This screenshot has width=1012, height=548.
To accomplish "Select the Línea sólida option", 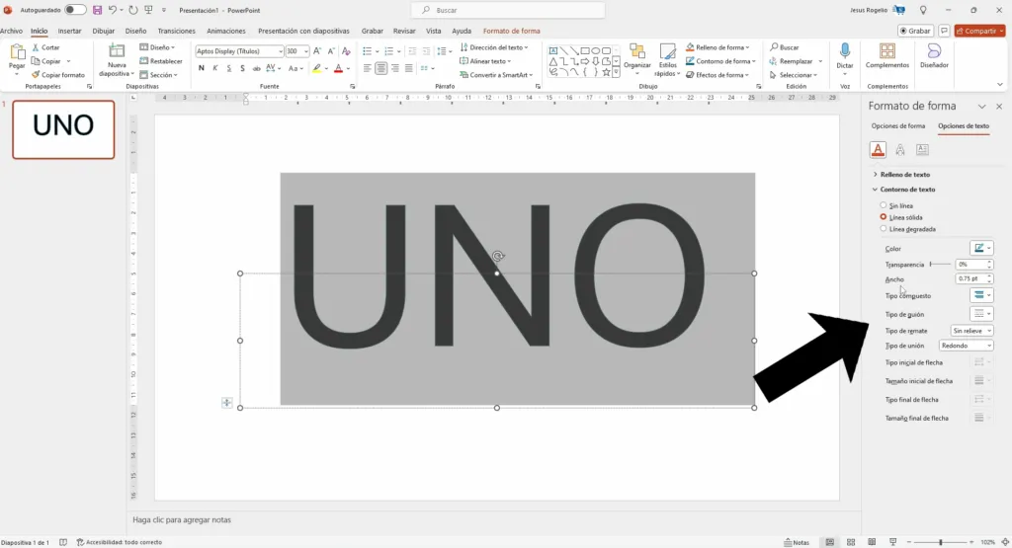I will pos(884,217).
